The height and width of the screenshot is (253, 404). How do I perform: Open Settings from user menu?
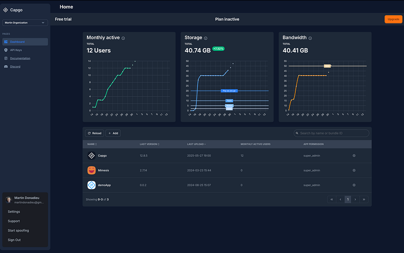[14, 211]
